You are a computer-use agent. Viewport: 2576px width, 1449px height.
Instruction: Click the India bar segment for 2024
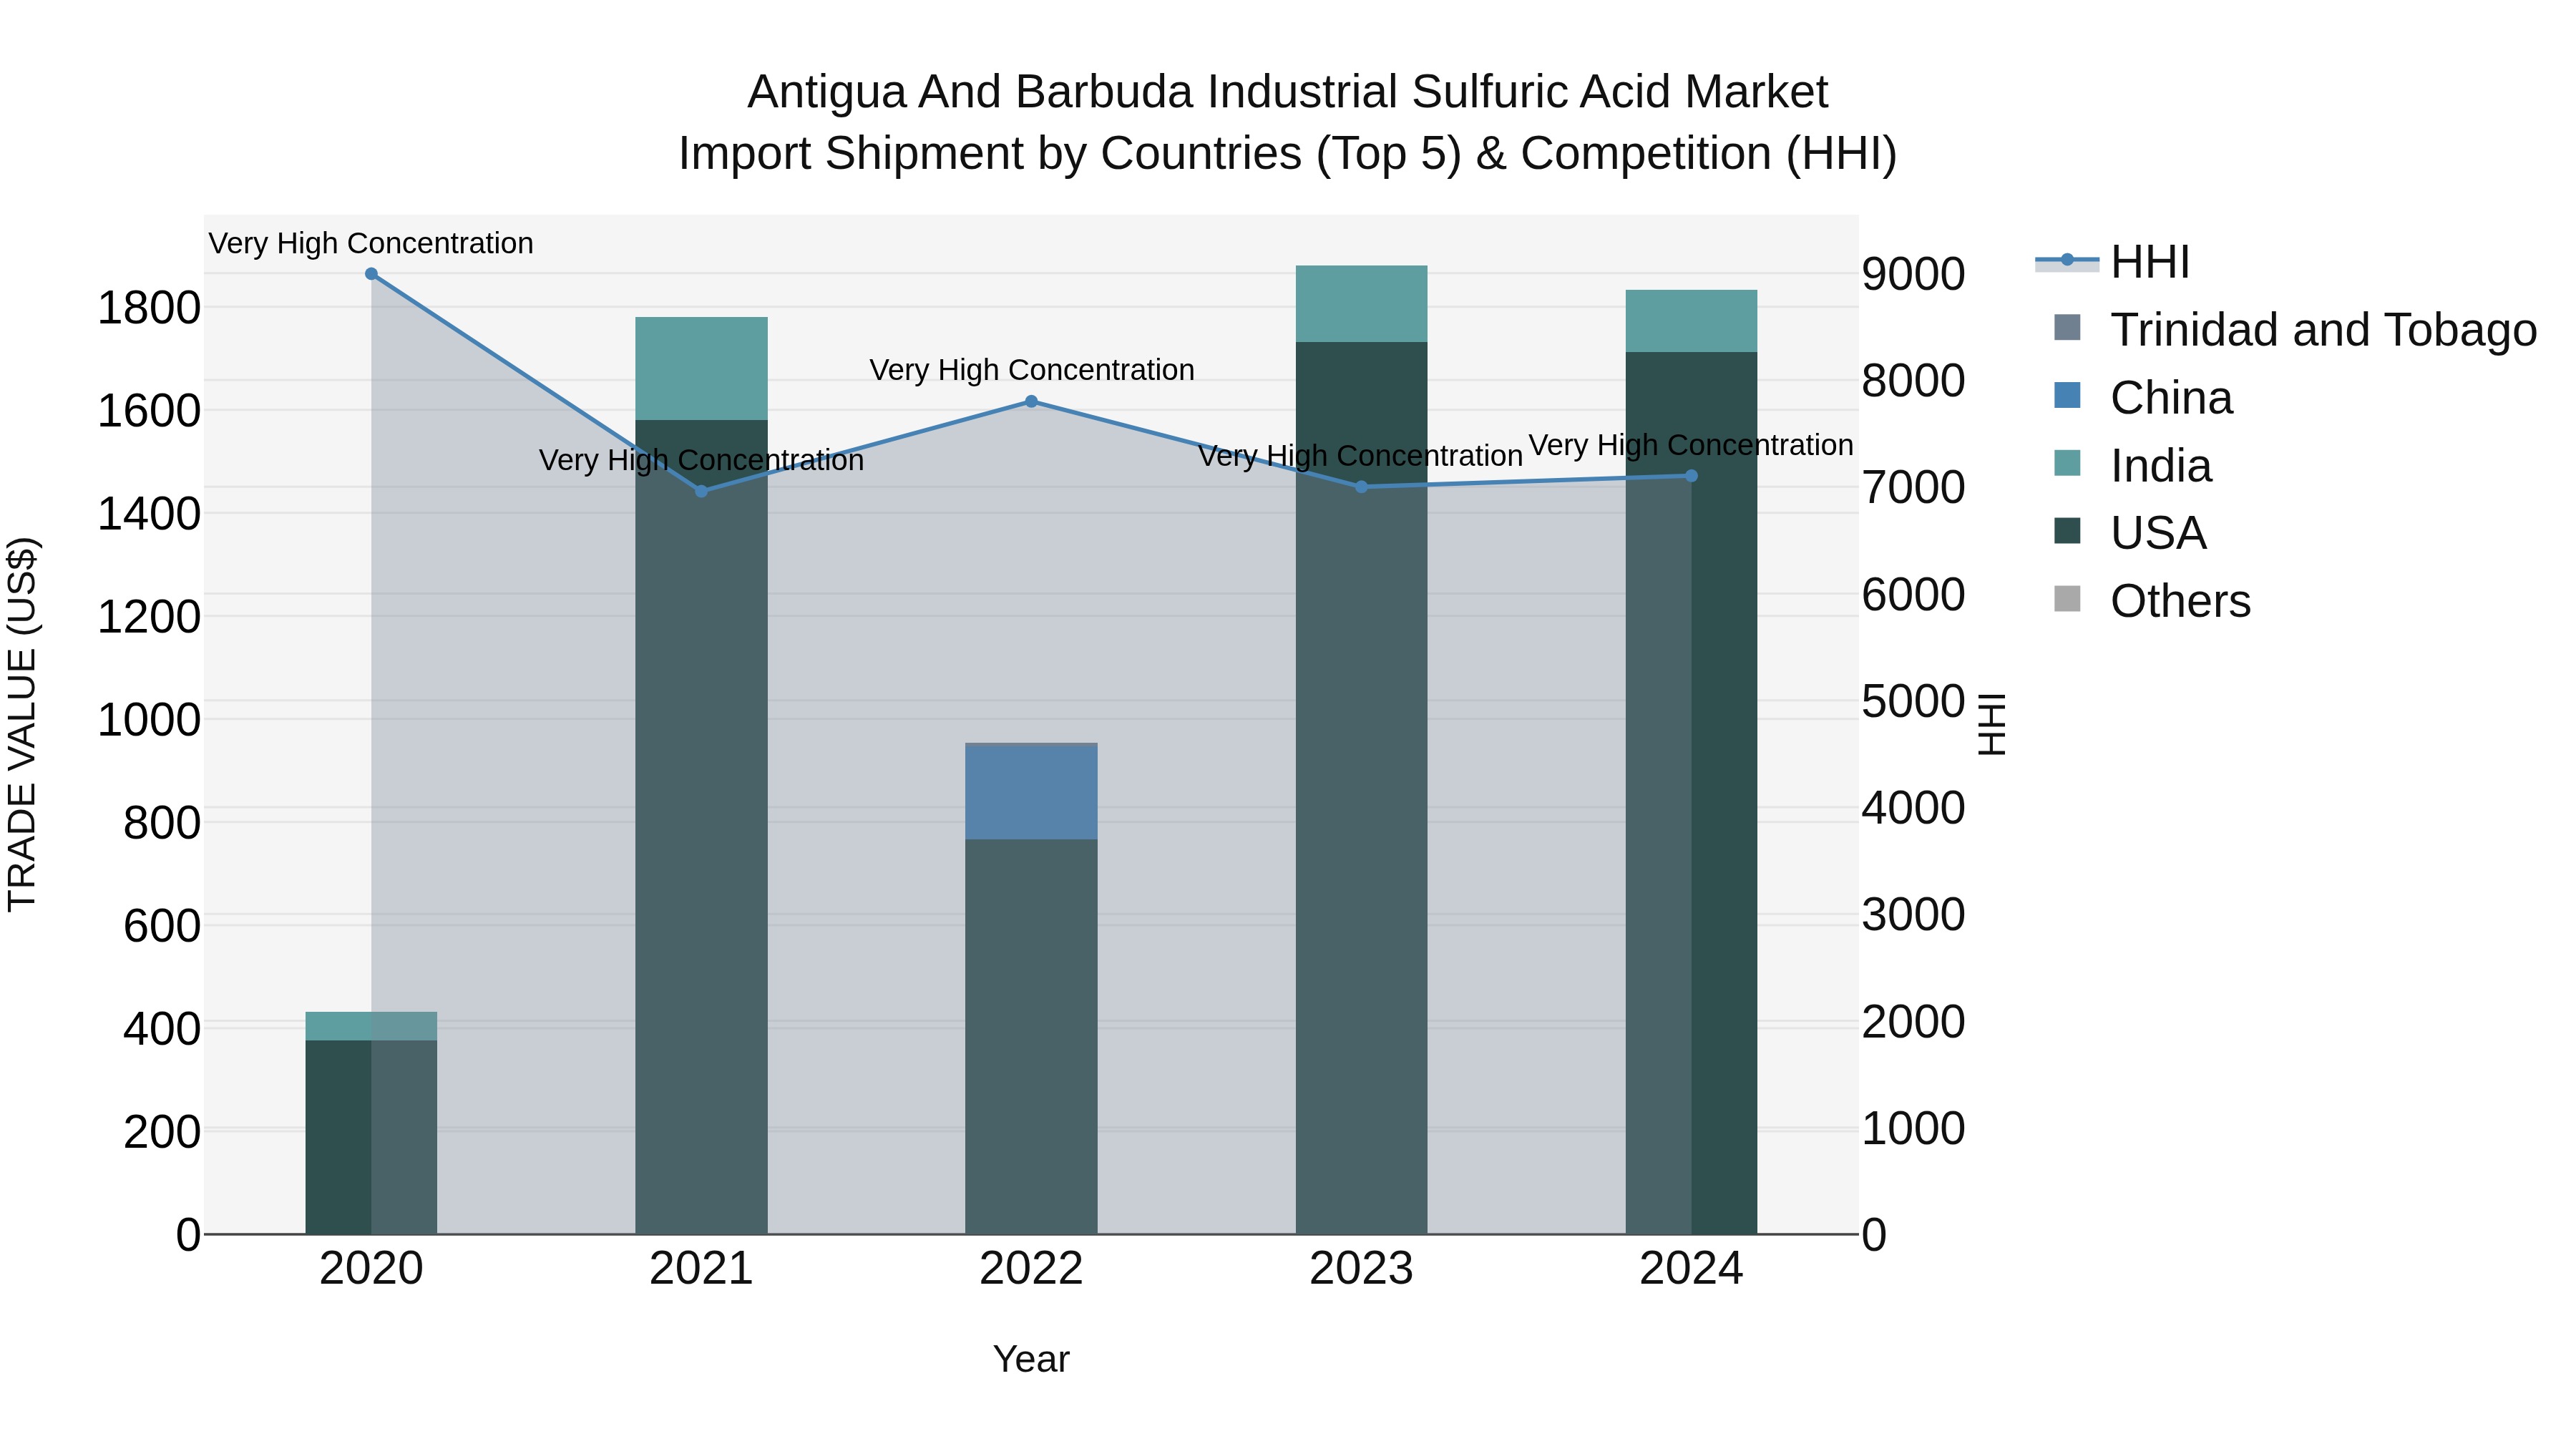coord(1691,321)
